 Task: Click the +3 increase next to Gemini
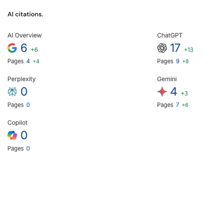pos(184,93)
